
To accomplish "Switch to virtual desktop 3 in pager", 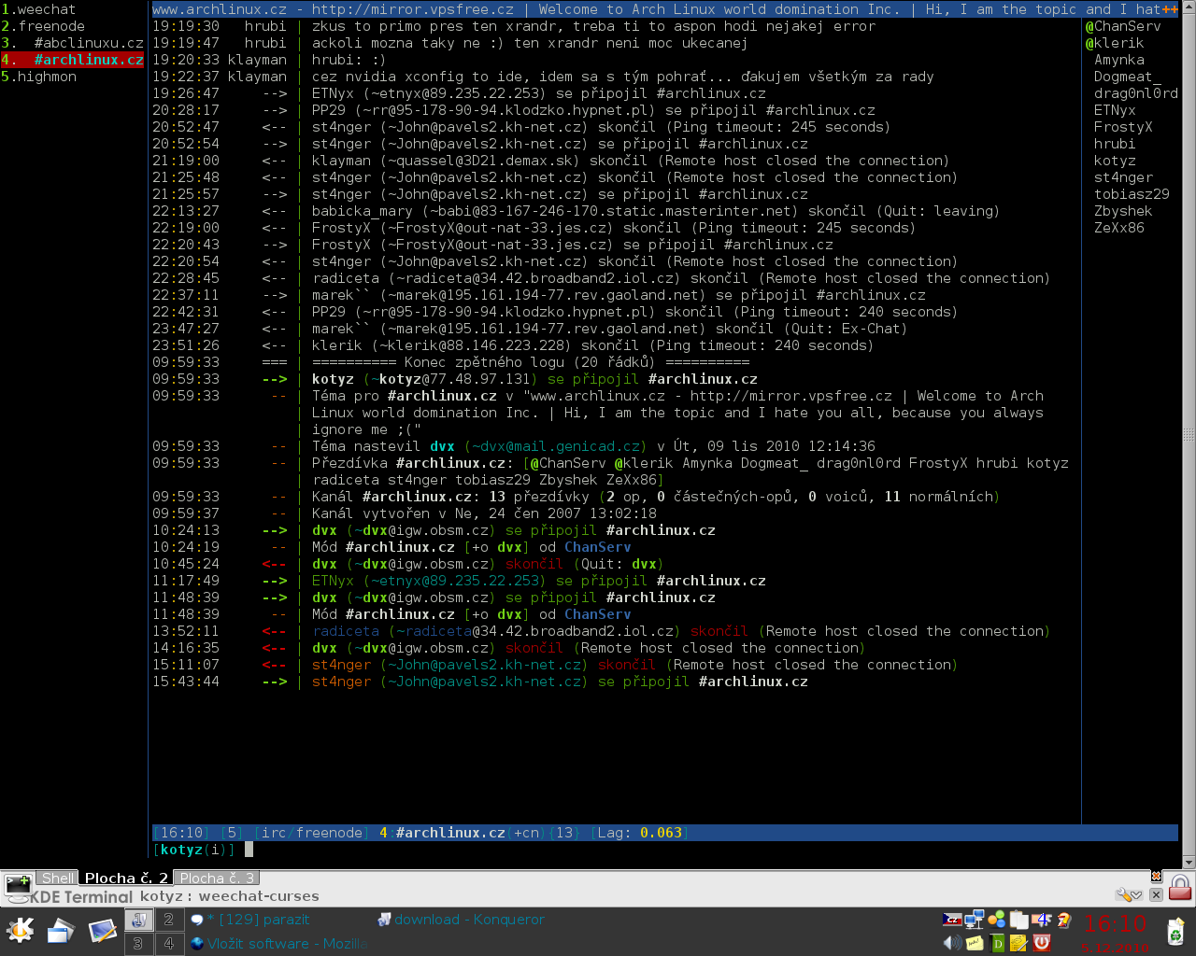I will tap(138, 943).
